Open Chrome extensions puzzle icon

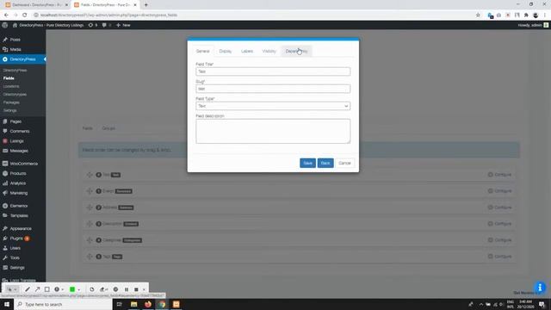point(526,15)
